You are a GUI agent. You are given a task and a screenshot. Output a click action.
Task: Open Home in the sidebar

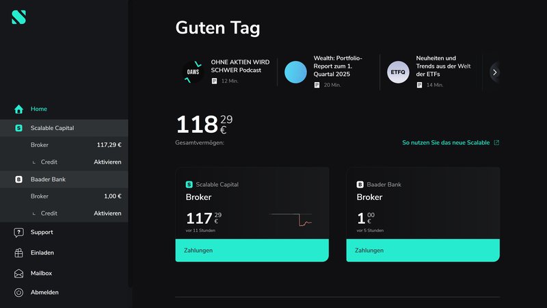[39, 109]
